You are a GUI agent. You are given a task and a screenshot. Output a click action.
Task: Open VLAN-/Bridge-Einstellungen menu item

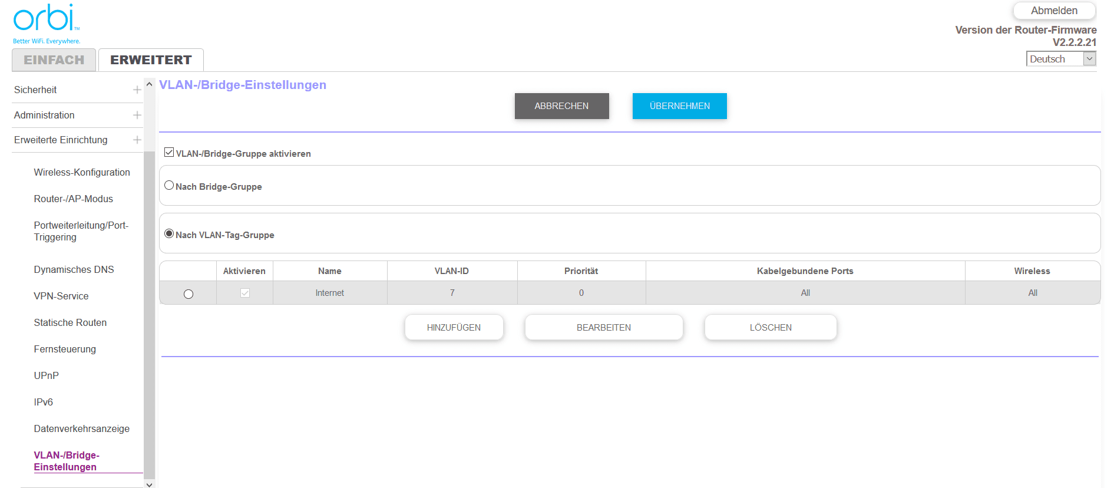[67, 461]
